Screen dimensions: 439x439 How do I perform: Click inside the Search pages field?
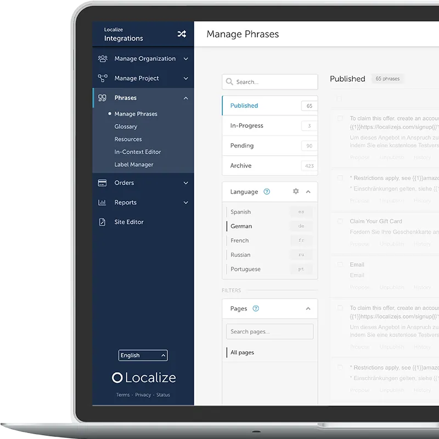[269, 331]
